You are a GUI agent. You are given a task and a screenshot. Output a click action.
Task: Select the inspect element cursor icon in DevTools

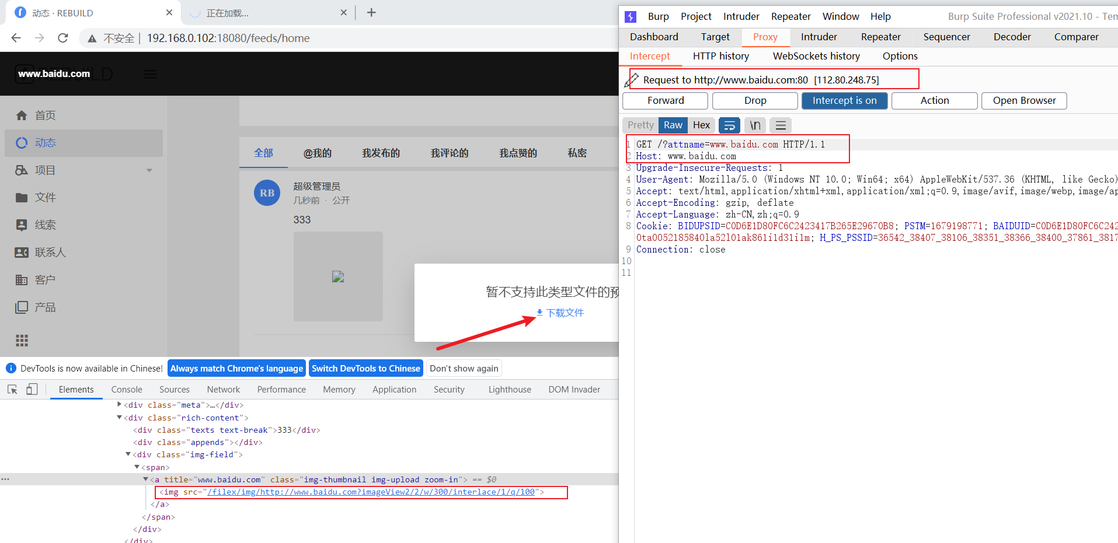pyautogui.click(x=12, y=389)
